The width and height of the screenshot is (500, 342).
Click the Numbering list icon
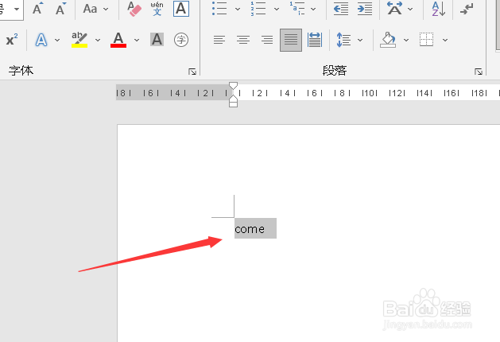(x=258, y=9)
